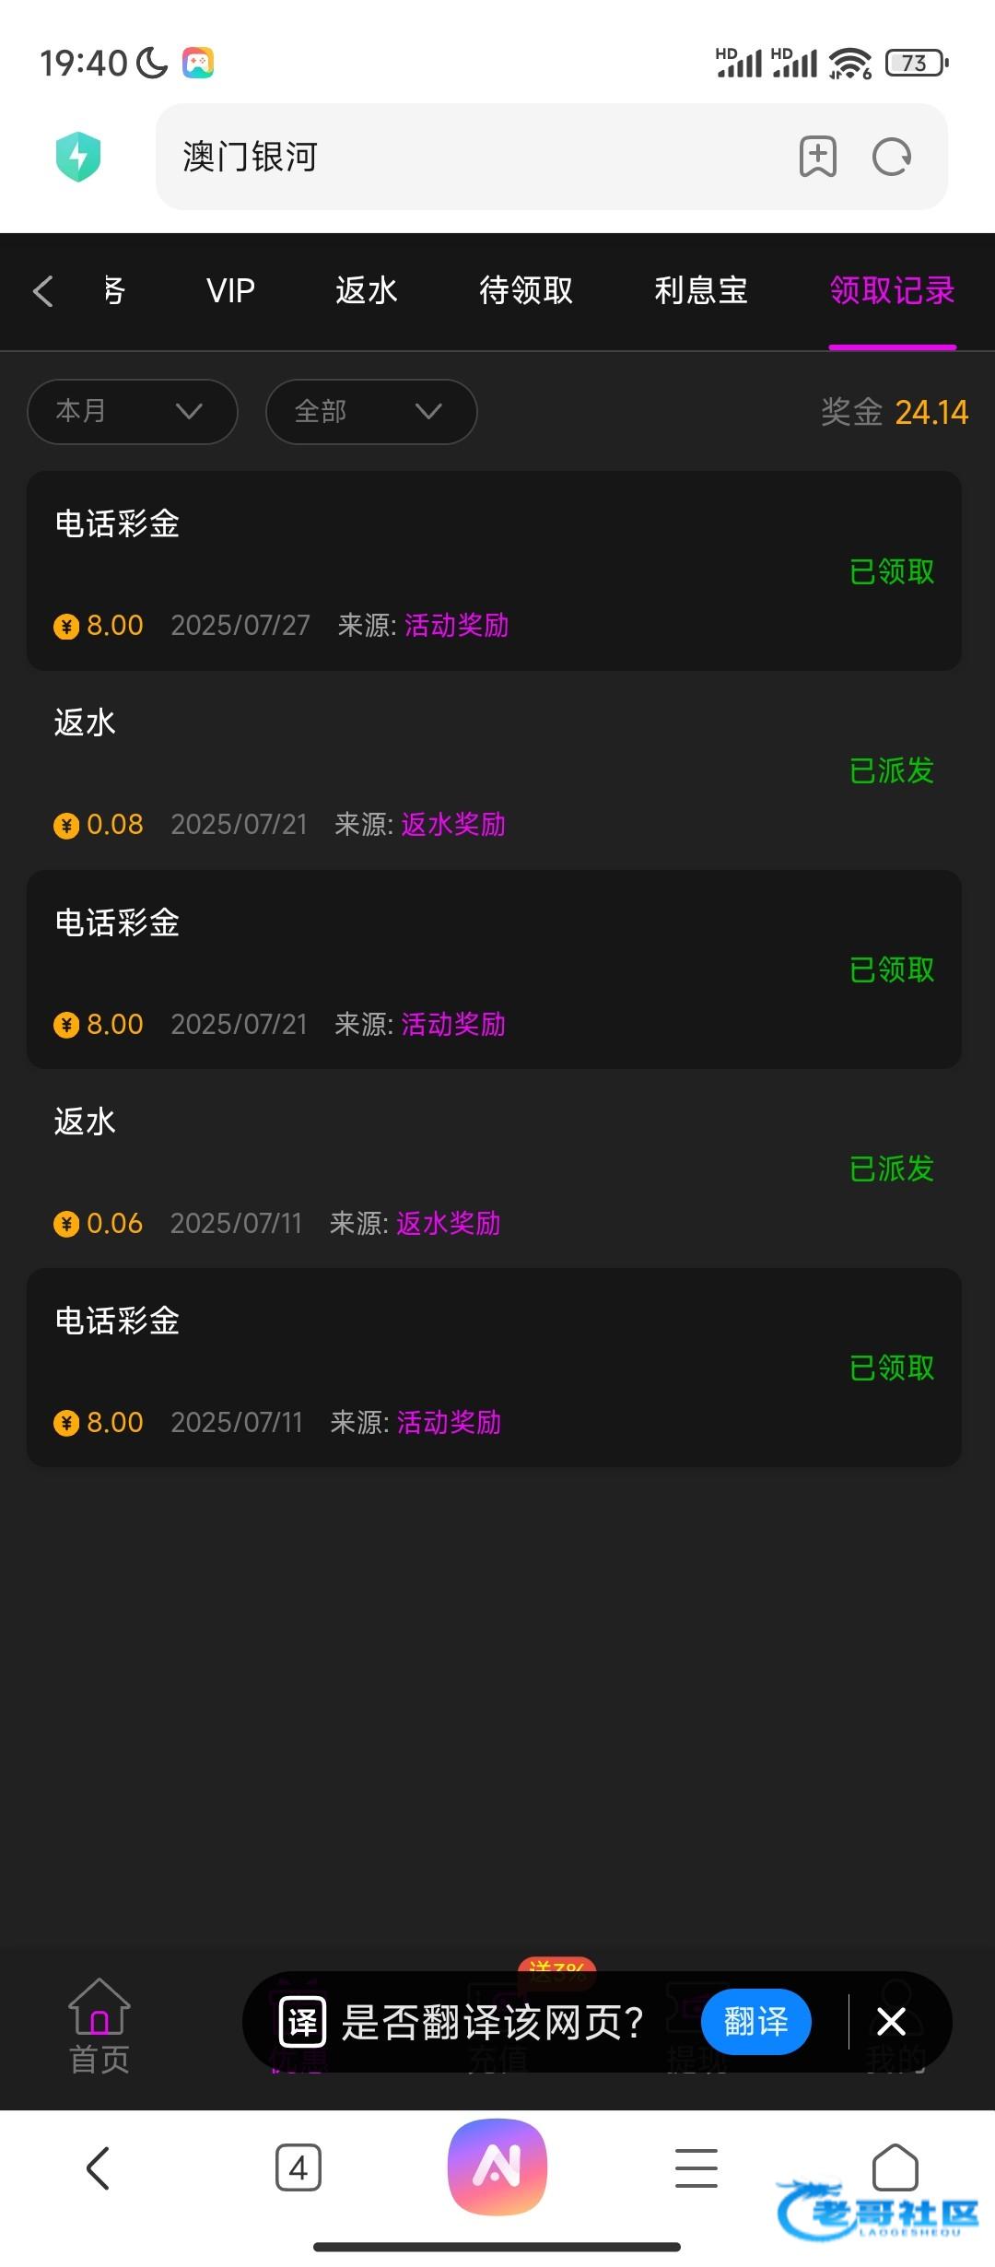Go to browser home page icon
Image resolution: width=995 pixels, height=2267 pixels.
click(895, 2166)
